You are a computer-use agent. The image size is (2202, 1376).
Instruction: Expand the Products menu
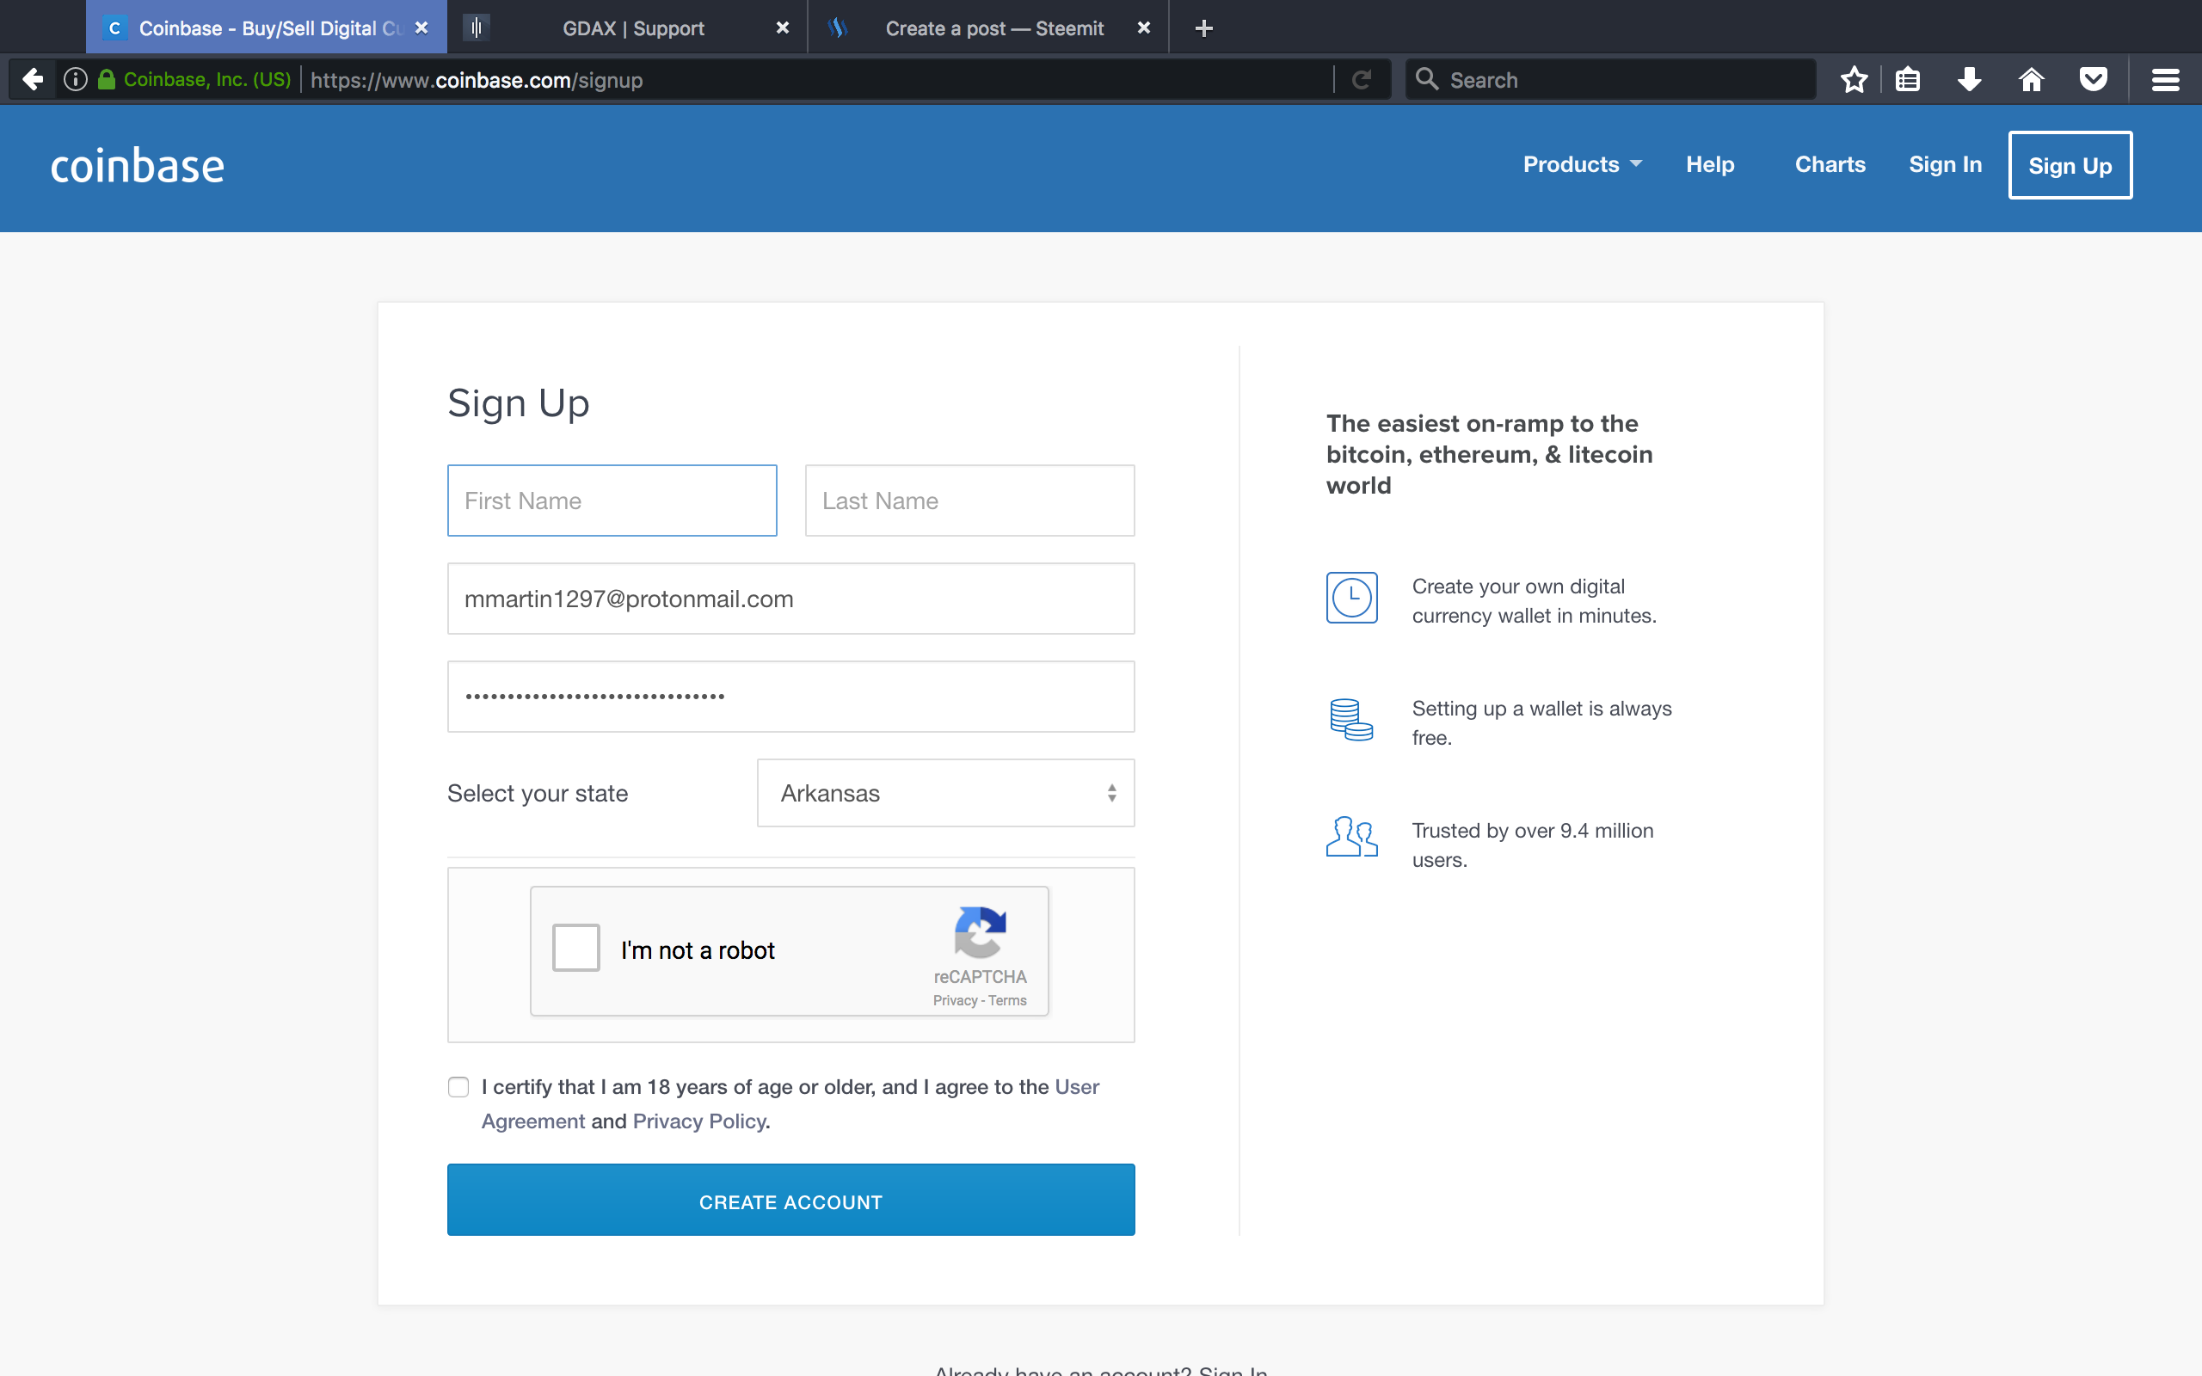tap(1583, 165)
